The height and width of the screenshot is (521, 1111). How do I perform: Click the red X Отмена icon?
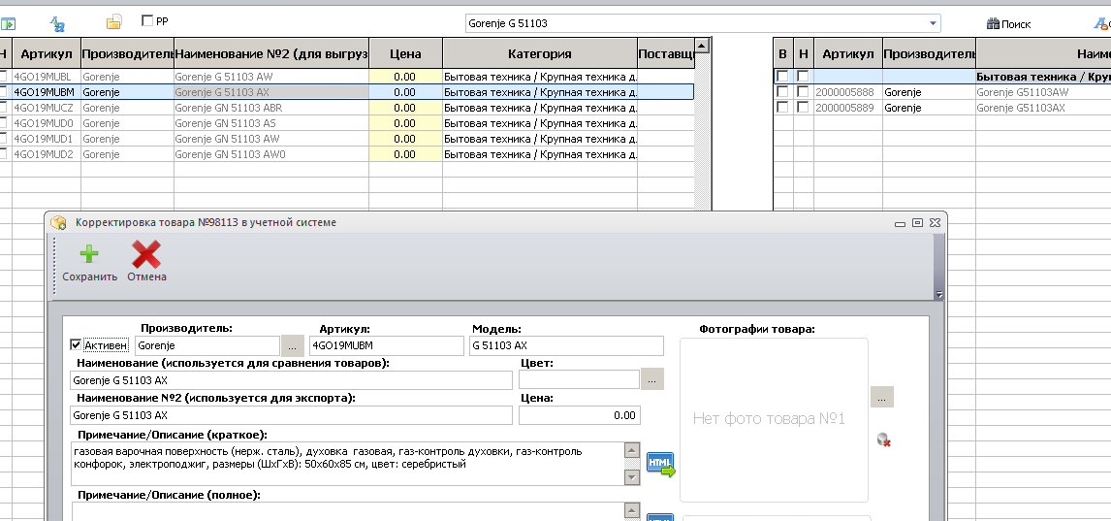(146, 254)
